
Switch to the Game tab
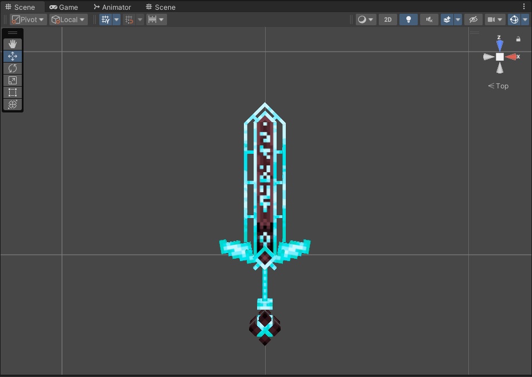tap(64, 7)
